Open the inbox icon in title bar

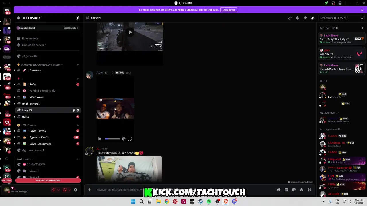333,3
